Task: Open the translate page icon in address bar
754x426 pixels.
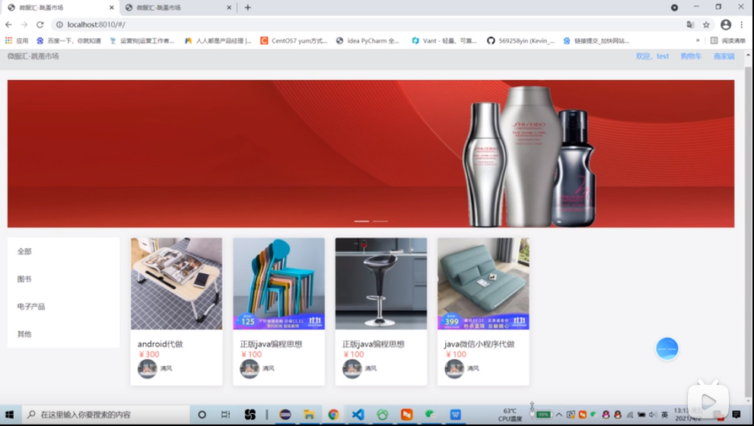Action: pos(690,24)
